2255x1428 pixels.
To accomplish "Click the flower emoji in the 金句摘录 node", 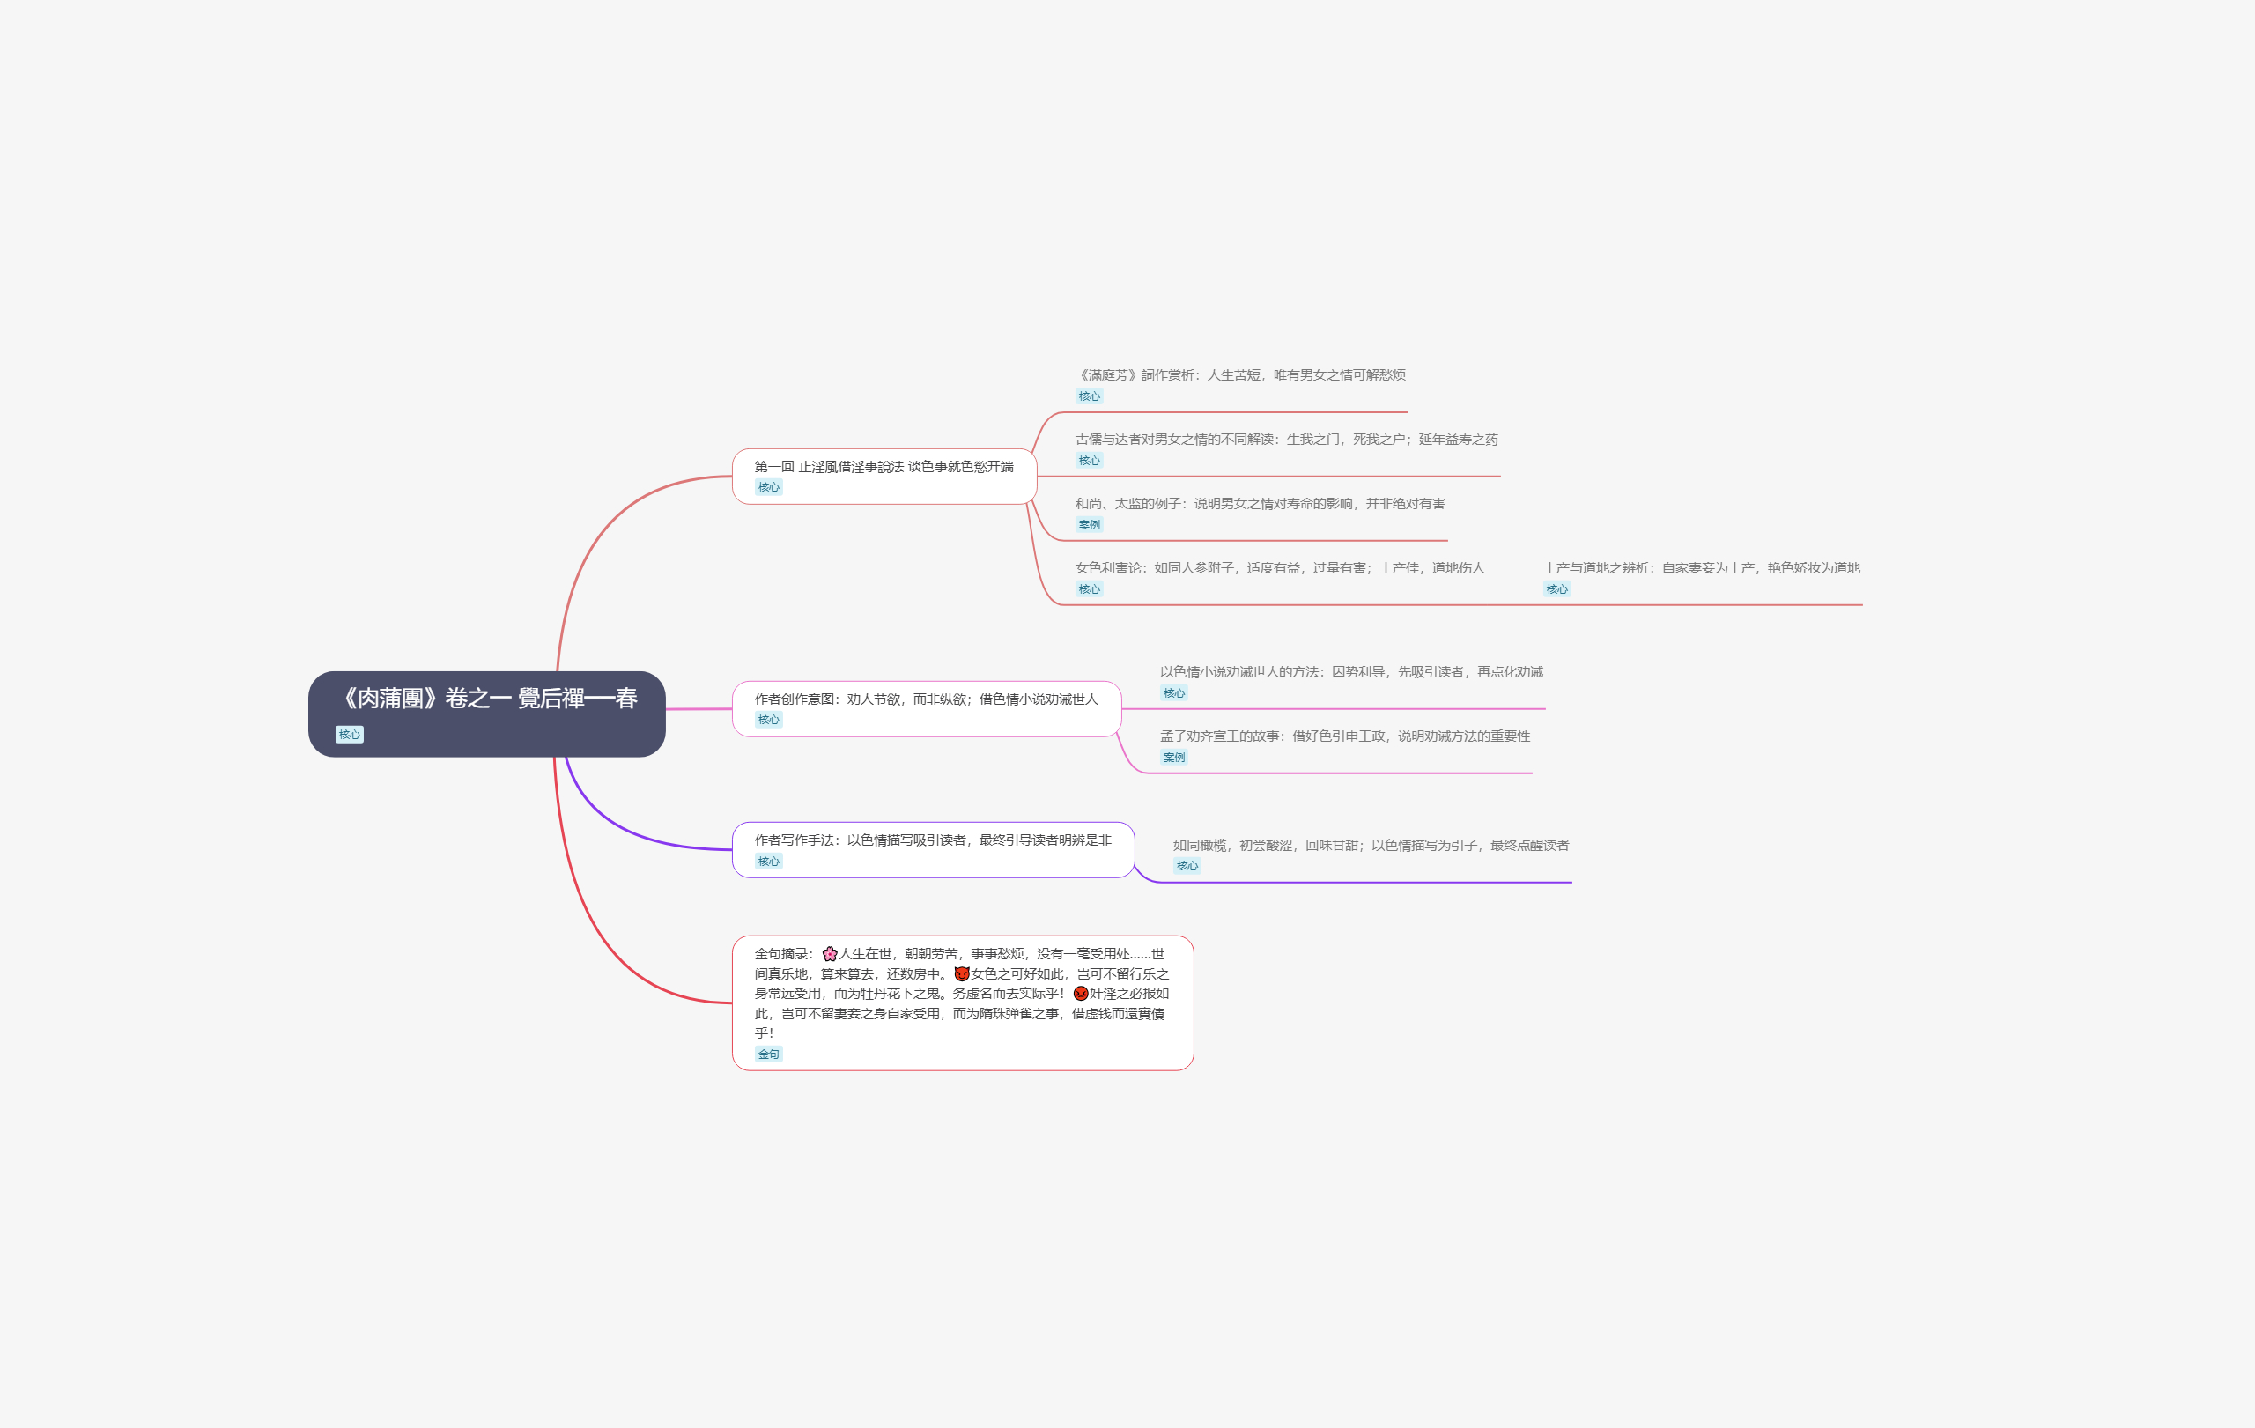I will [829, 953].
